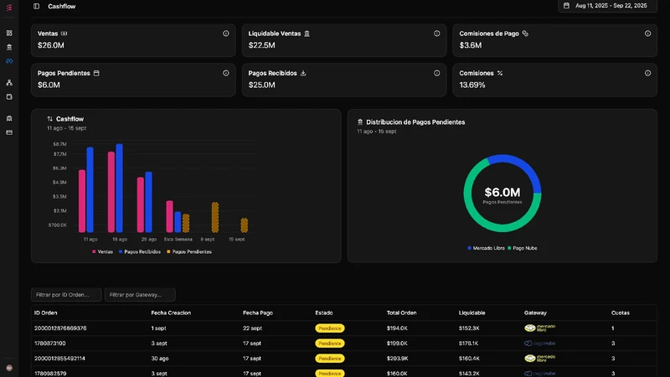Click the bank icon beside Liquidable Ventas

(307, 34)
